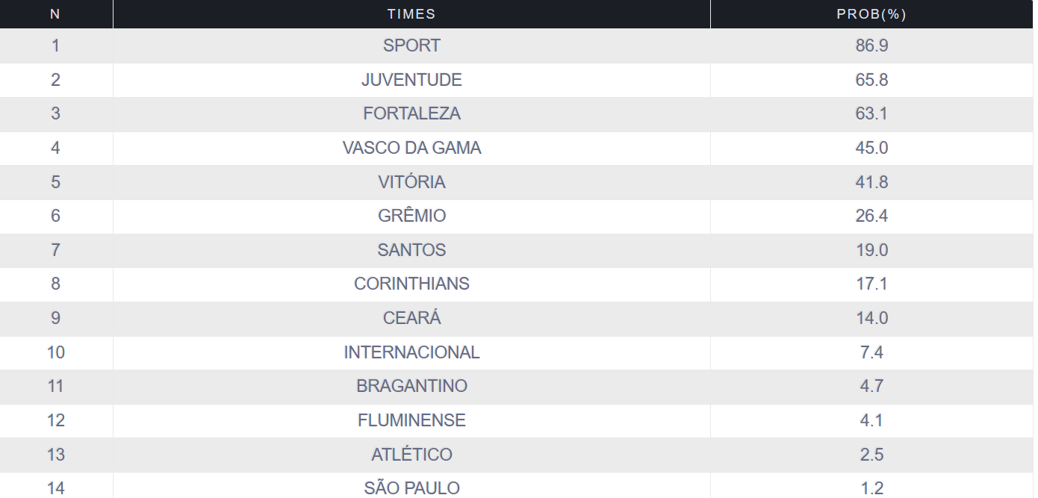Select the 7.4 probability value
The width and height of the screenshot is (1038, 498).
(871, 352)
